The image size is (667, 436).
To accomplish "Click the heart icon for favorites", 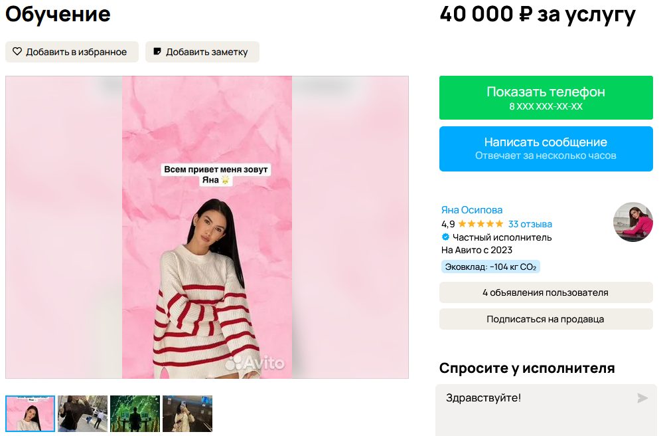I will pos(17,52).
